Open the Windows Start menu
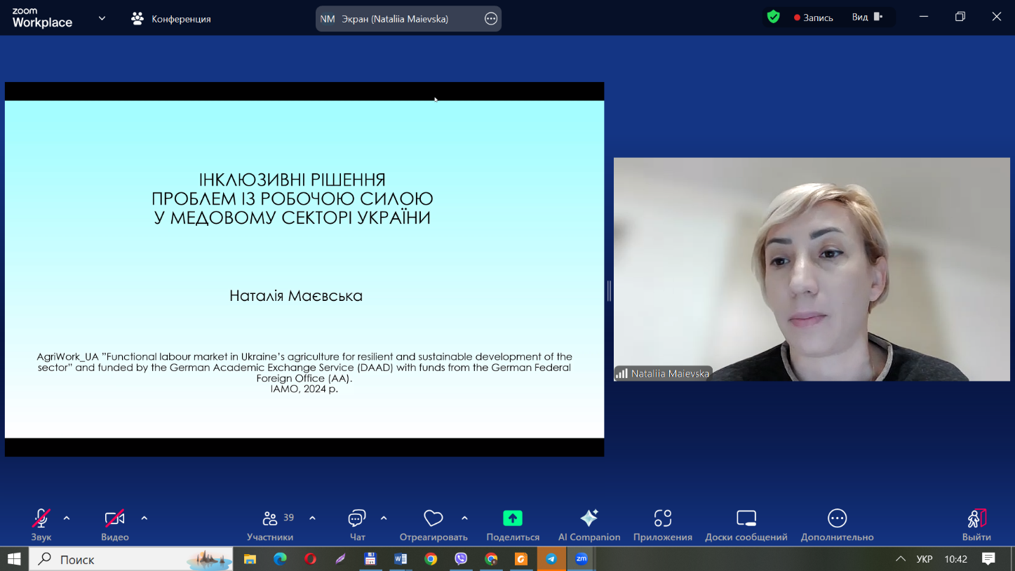 [x=14, y=559]
